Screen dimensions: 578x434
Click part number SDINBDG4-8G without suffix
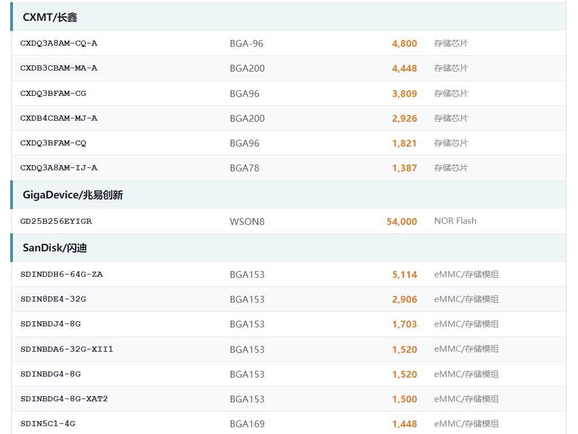51,374
